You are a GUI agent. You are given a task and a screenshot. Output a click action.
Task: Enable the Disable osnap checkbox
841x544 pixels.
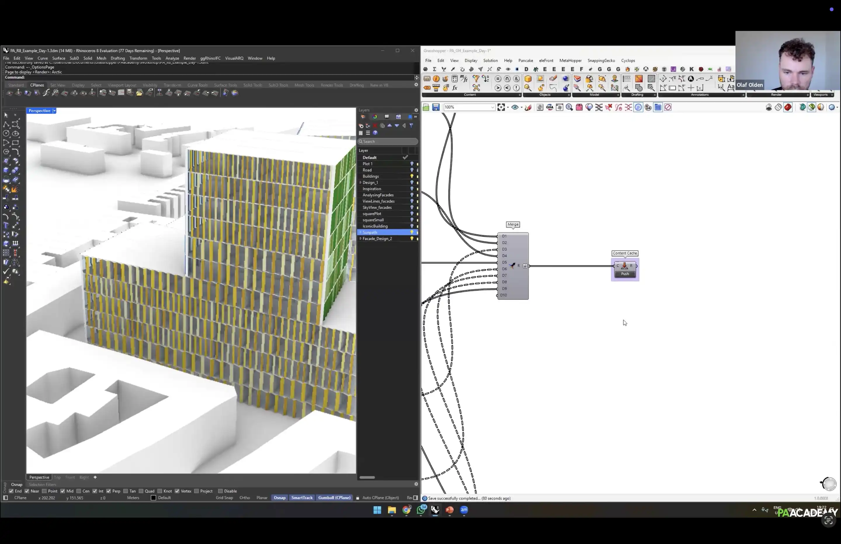point(220,491)
